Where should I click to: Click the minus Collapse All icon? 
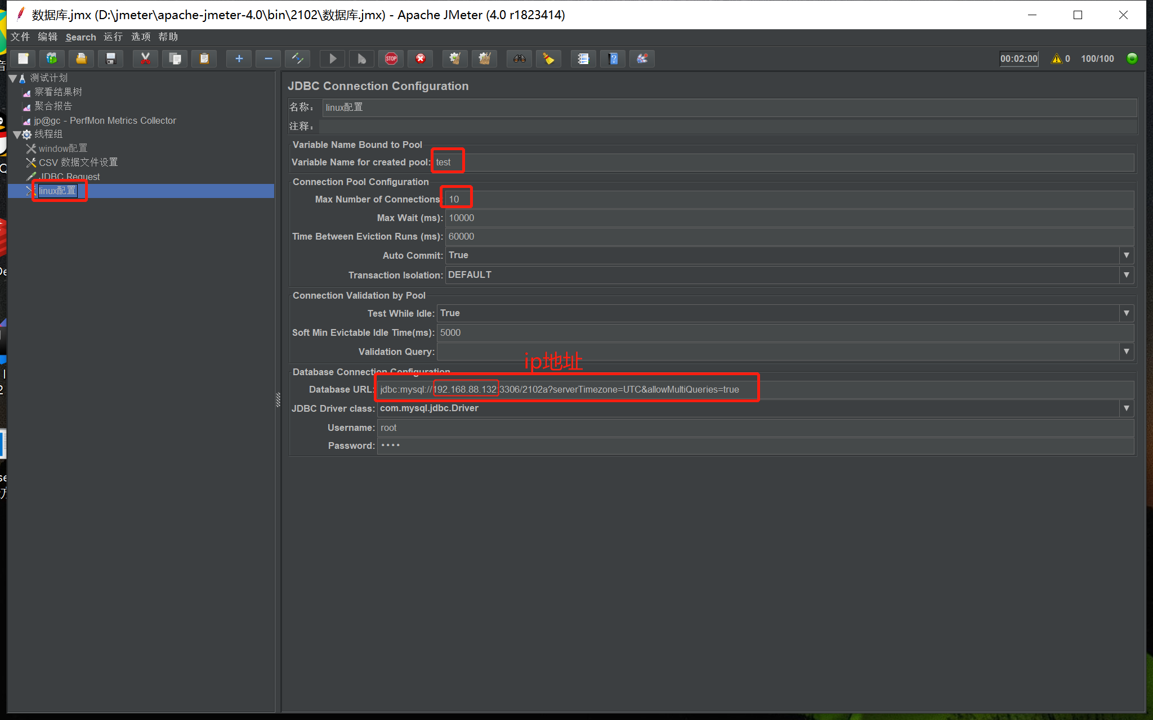pos(268,58)
